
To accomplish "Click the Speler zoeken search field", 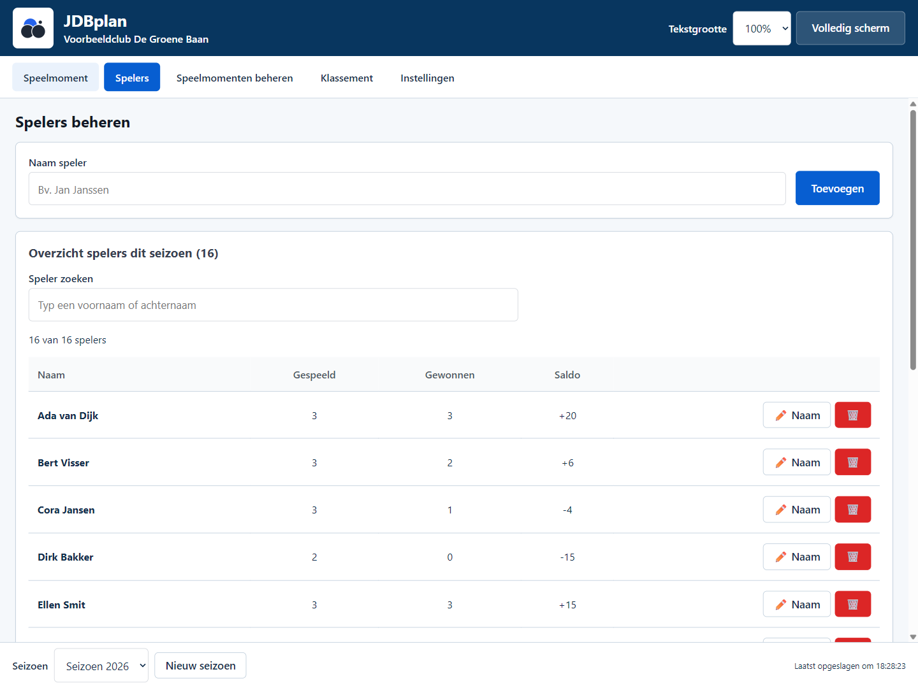I will click(273, 305).
